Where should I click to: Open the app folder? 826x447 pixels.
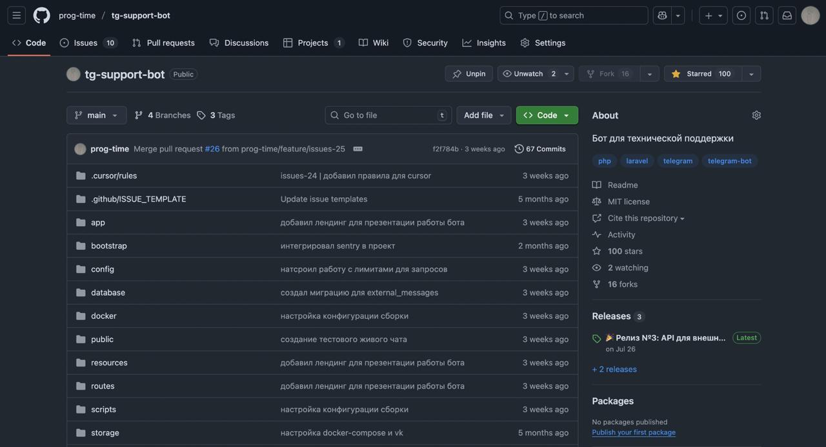pyautogui.click(x=98, y=222)
